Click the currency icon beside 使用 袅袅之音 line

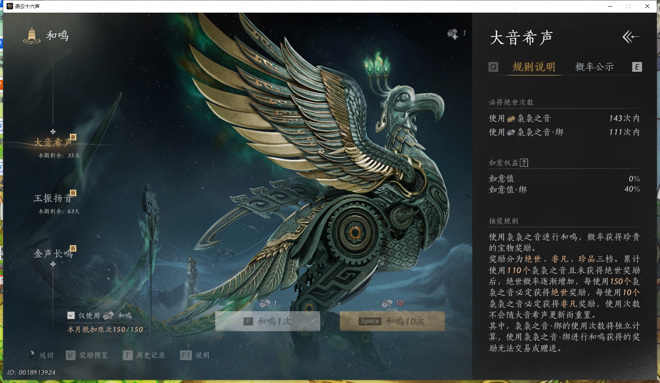510,118
